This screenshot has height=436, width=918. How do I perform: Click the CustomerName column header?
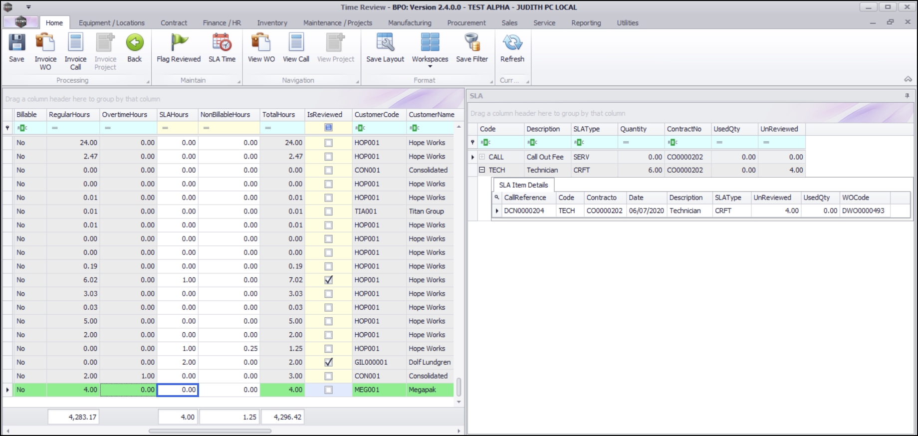coord(431,115)
